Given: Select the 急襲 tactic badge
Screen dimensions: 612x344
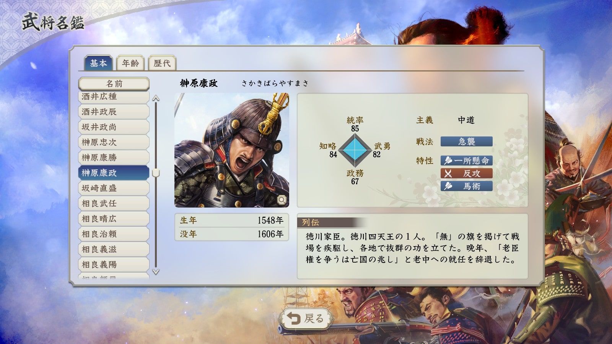Looking at the screenshot, I should pyautogui.click(x=467, y=141).
